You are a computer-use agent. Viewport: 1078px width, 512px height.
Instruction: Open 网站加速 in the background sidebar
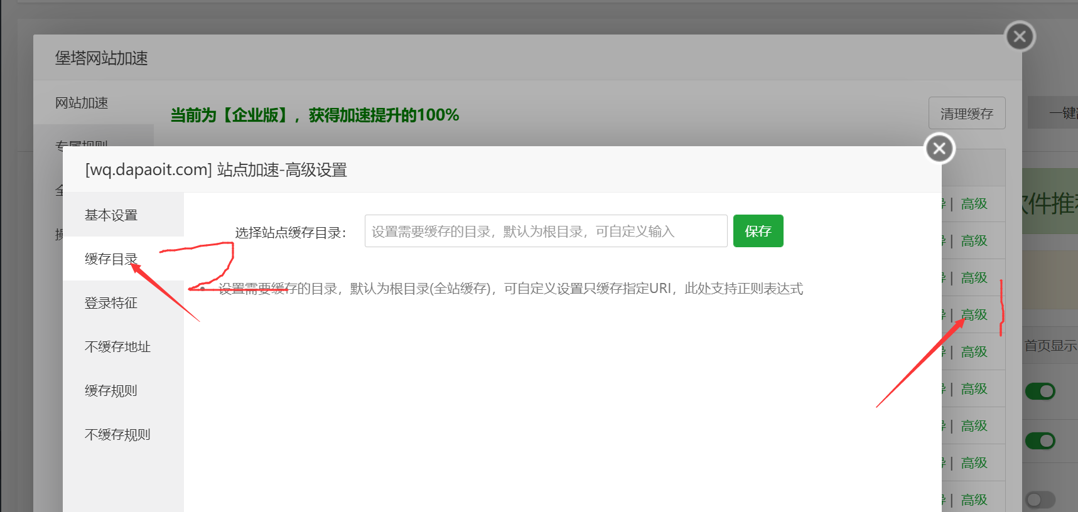pyautogui.click(x=94, y=102)
